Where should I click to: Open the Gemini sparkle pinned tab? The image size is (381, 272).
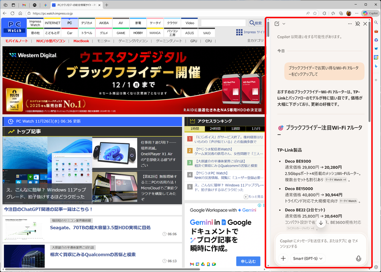pyautogui.click(x=45, y=5)
